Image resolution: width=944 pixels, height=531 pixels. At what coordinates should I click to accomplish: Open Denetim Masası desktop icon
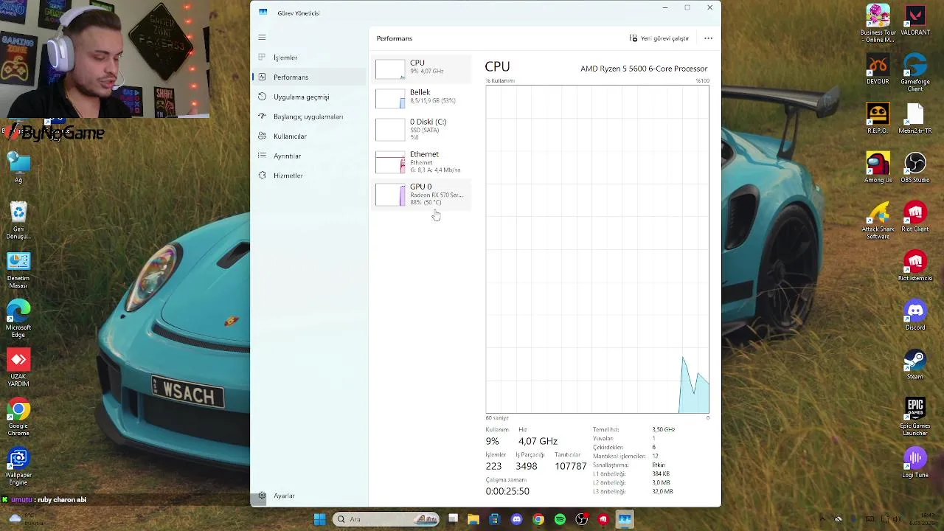[18, 270]
